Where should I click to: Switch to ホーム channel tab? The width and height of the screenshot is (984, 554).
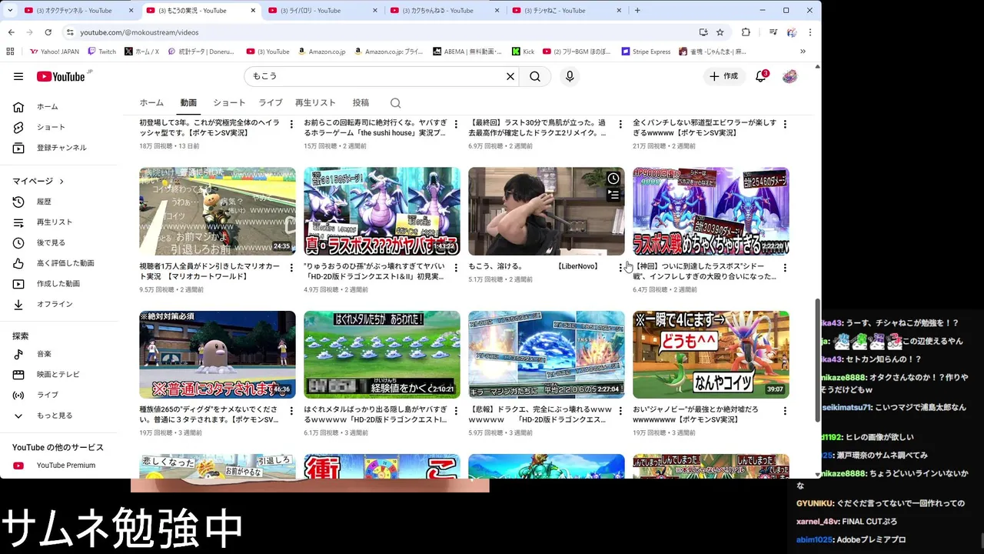pyautogui.click(x=151, y=103)
